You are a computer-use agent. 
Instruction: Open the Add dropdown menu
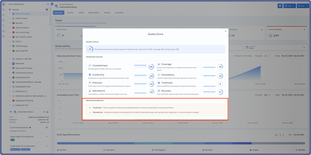[290, 6]
